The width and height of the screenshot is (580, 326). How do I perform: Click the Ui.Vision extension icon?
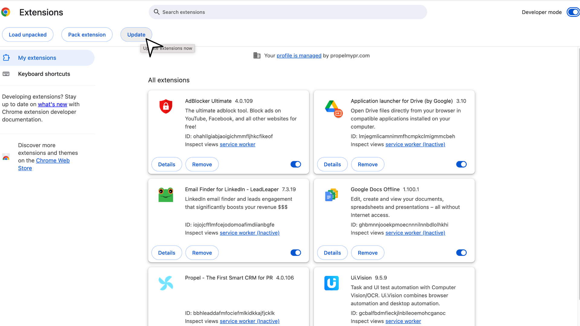point(331,283)
